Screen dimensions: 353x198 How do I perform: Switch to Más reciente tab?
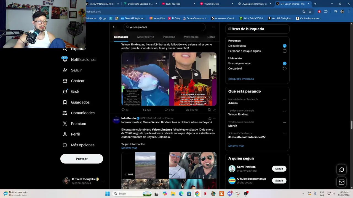pos(146,37)
